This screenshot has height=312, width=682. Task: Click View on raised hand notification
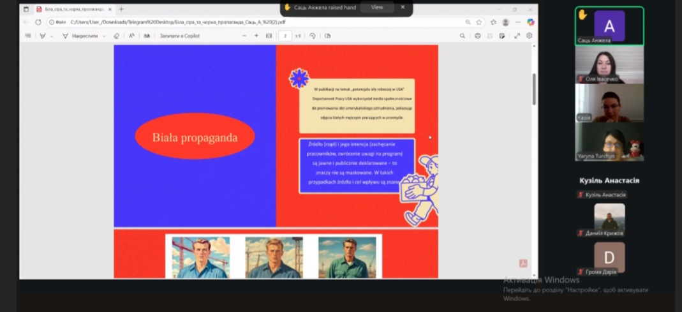377,7
